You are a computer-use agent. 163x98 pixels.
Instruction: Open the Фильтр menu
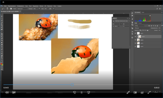coord(41,6)
